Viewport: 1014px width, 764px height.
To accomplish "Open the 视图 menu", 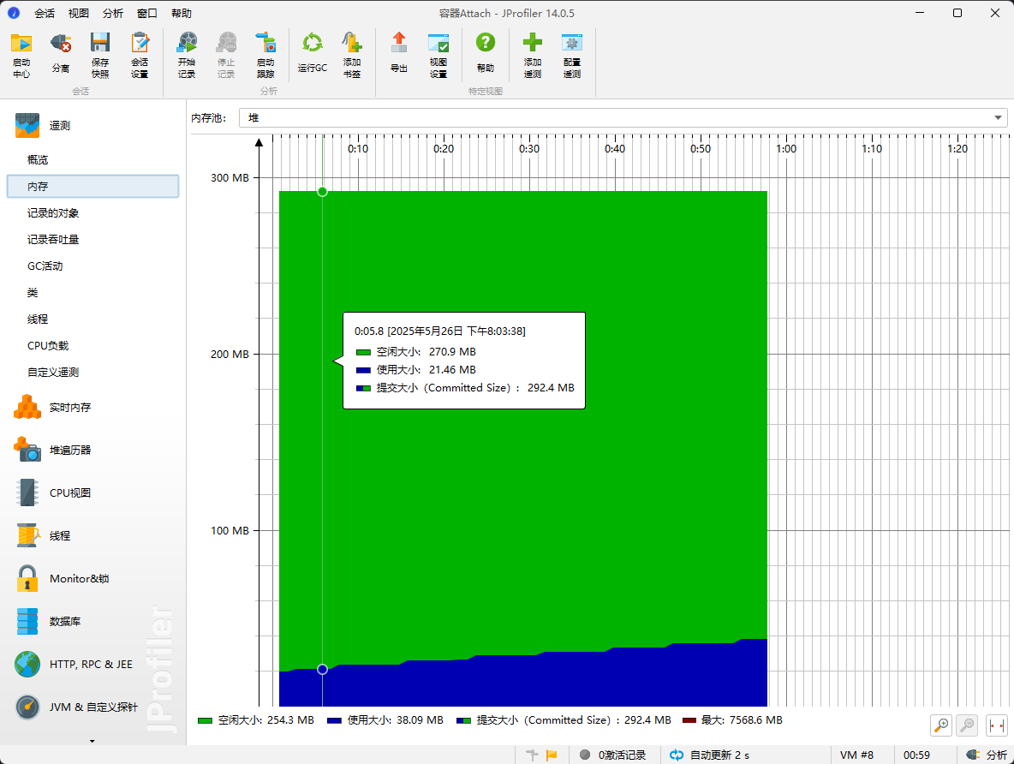I will [79, 13].
